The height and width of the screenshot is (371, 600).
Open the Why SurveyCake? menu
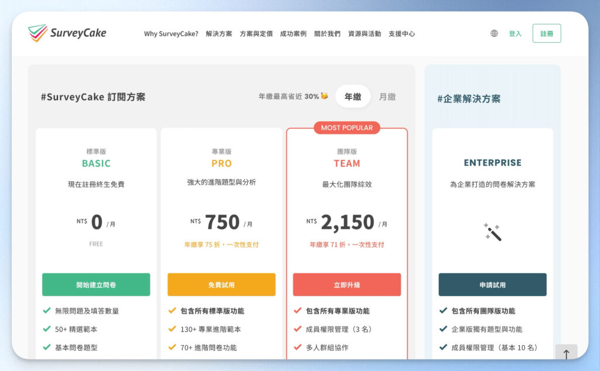[x=171, y=33]
